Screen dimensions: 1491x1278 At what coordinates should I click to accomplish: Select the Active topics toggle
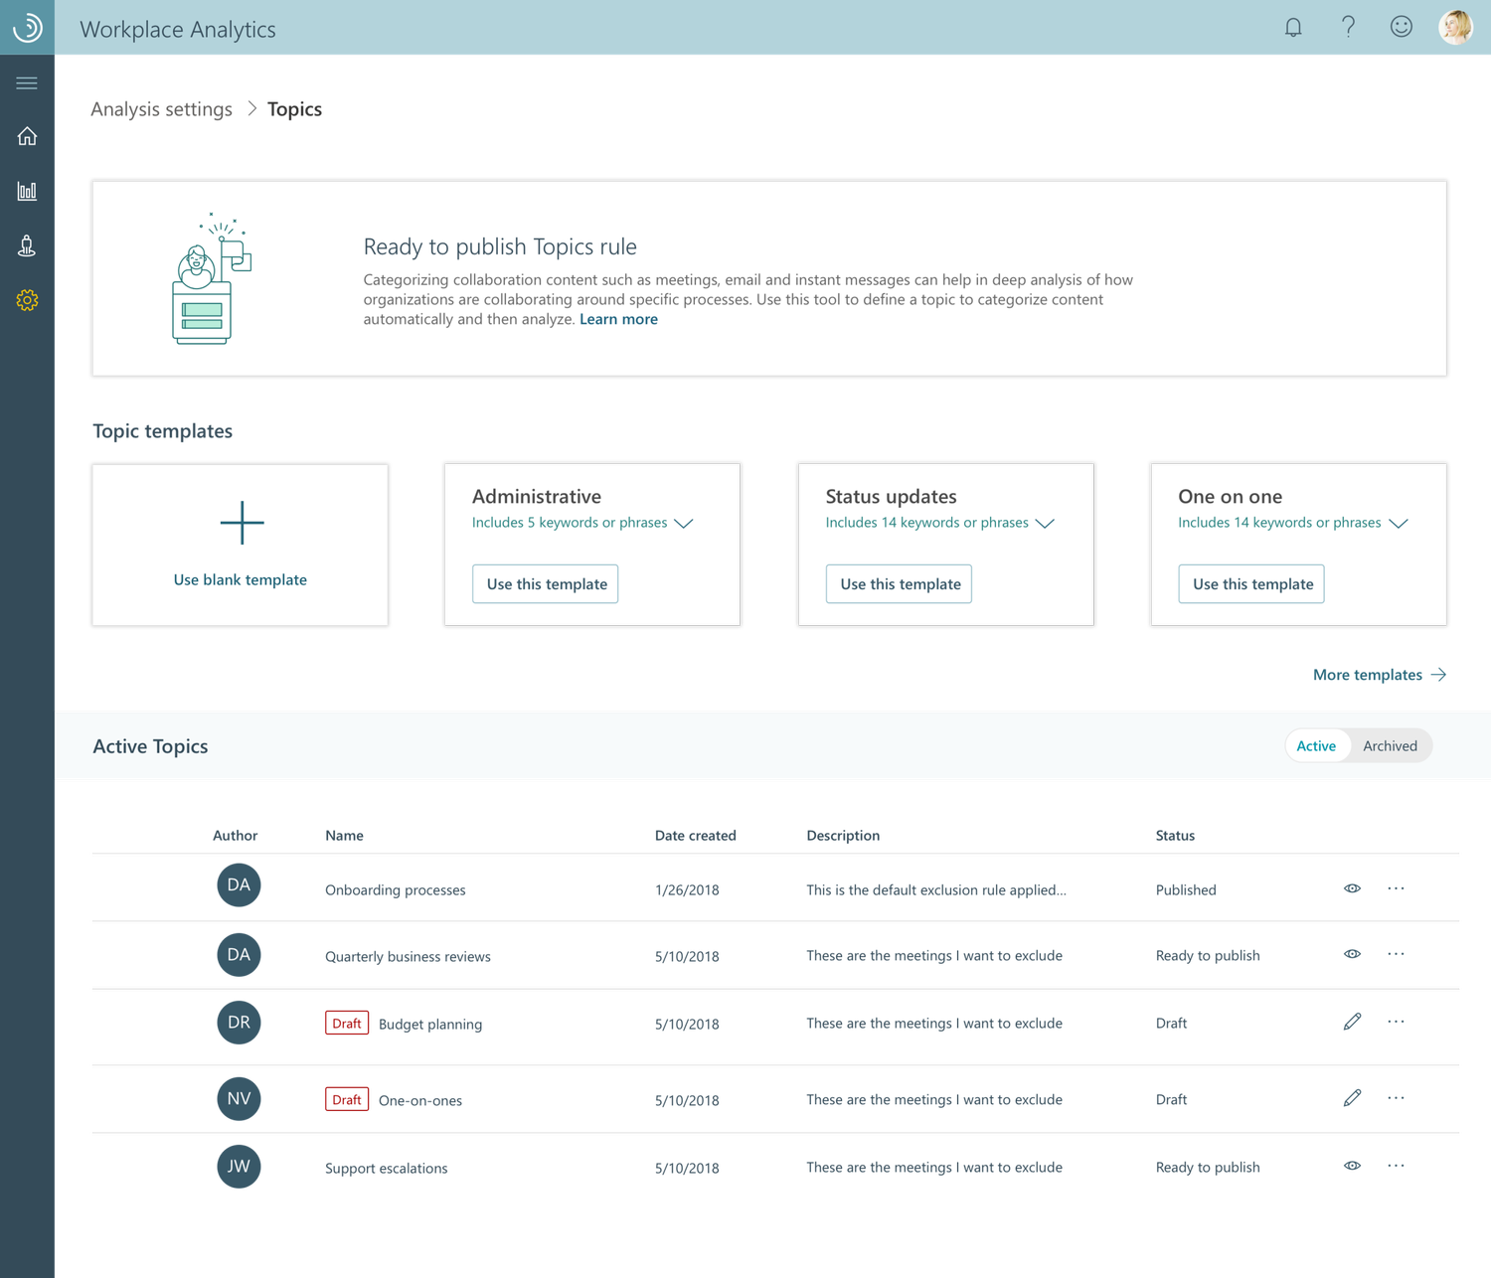tap(1316, 745)
